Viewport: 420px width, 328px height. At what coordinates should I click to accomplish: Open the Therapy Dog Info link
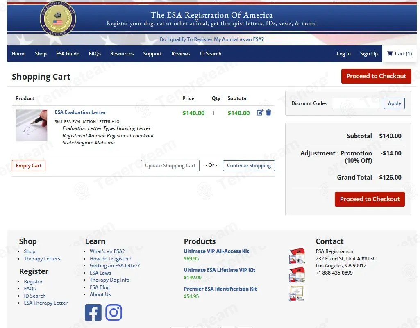pos(109,280)
